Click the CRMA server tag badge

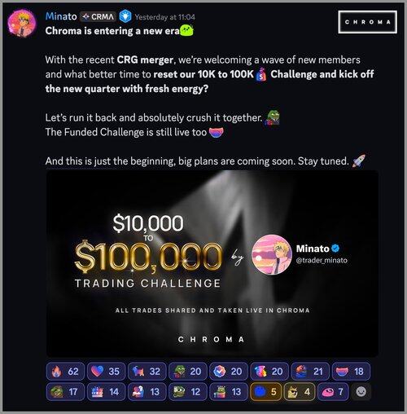coord(98,17)
